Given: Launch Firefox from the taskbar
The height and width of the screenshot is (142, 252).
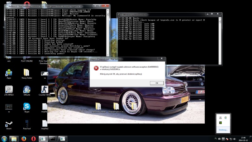Looking at the screenshot, I should click(24, 139).
